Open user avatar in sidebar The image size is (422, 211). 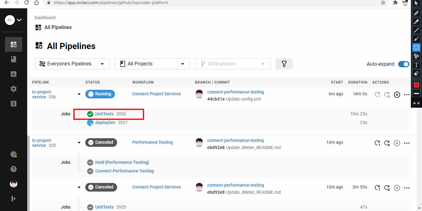point(14,184)
